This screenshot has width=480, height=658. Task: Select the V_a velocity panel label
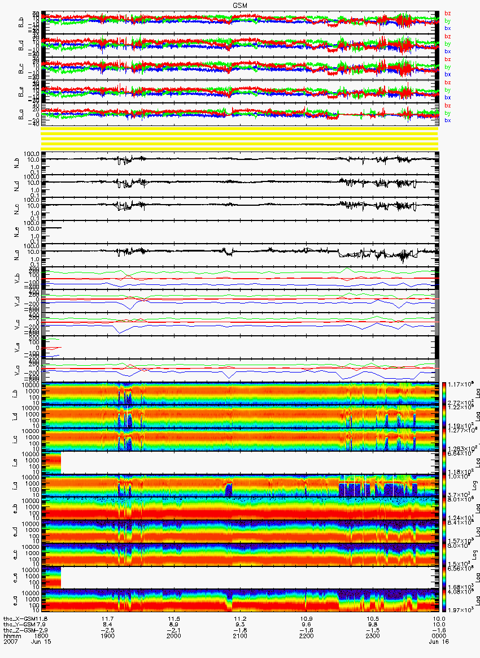(x=17, y=370)
